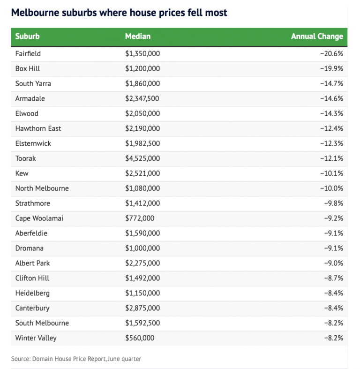
Task: Click the Hawthorn East suburb name
Action: tap(38, 128)
